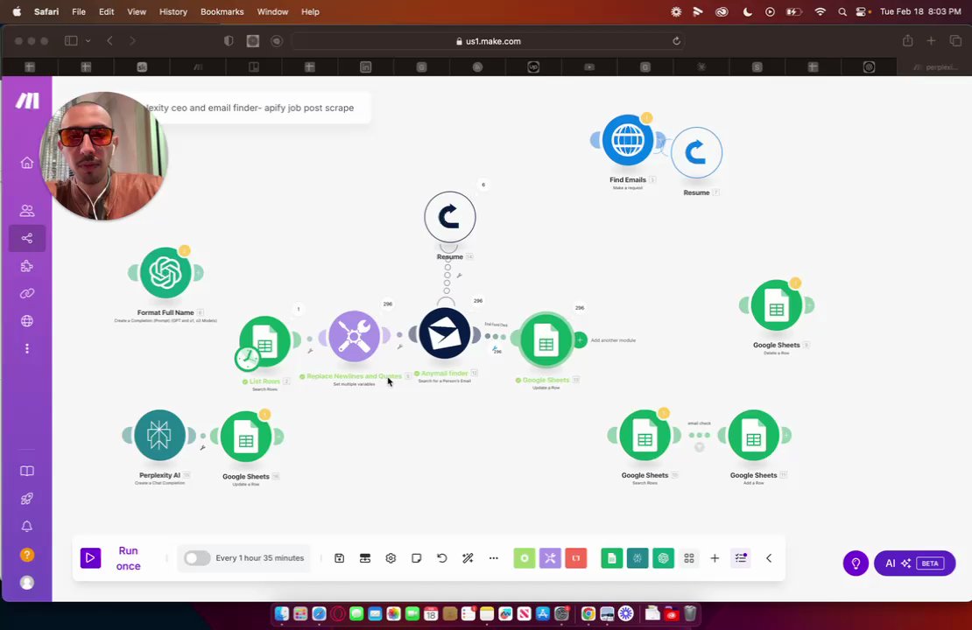
Task: Click the Replace Newlines and Quotes tools module
Action: [x=354, y=336]
